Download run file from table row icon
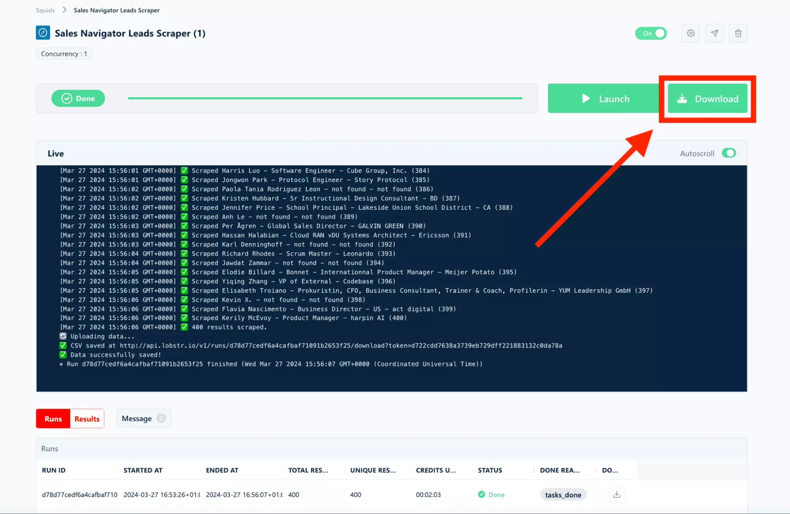The height and width of the screenshot is (514, 790). 617,494
